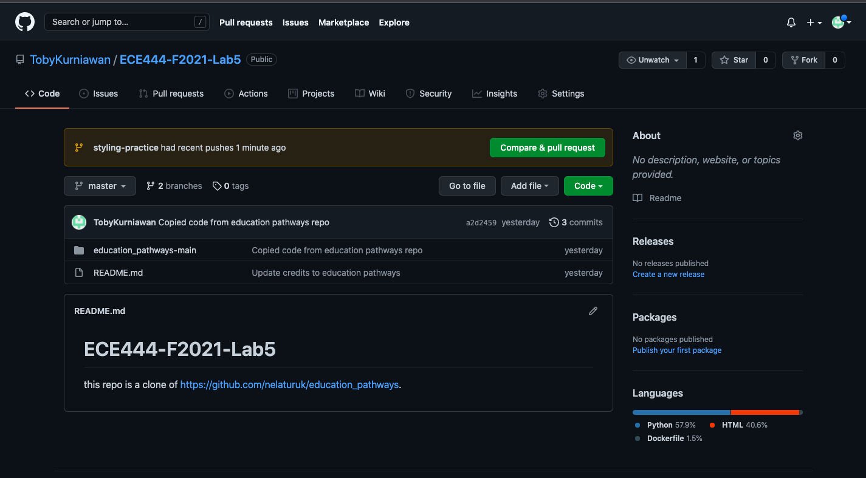The image size is (866, 478).
Task: Click the pencil icon to edit README.md
Action: (593, 311)
